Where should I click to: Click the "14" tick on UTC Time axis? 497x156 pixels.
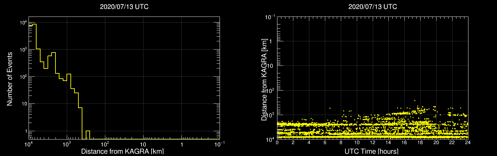pos(389,142)
